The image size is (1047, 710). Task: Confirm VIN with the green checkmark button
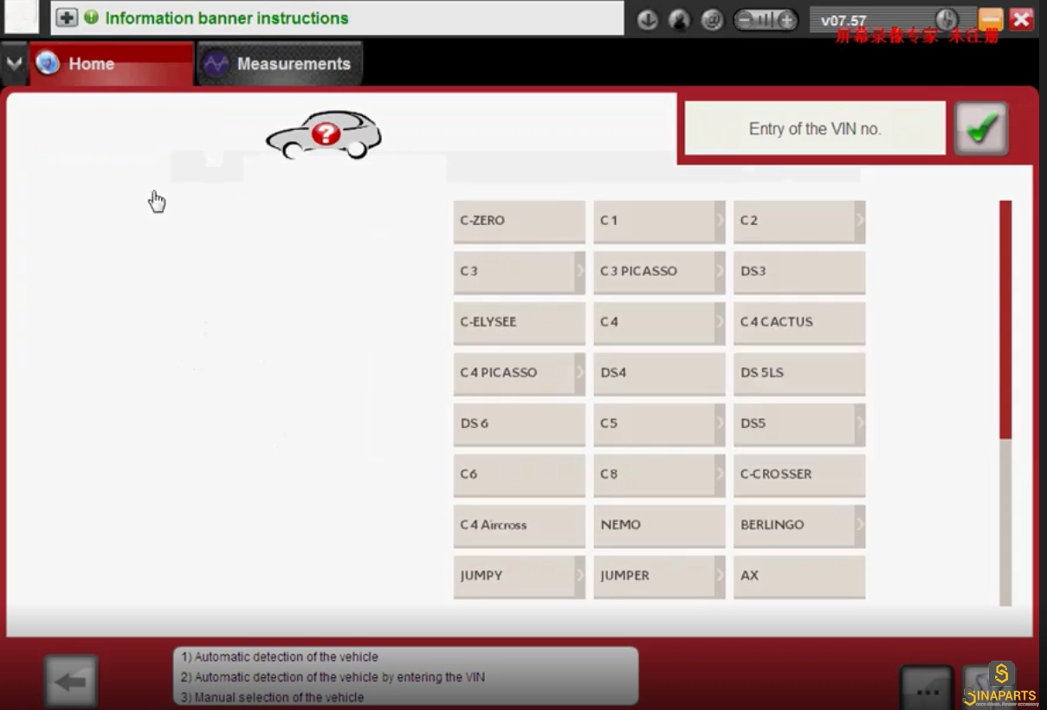pyautogui.click(x=981, y=128)
